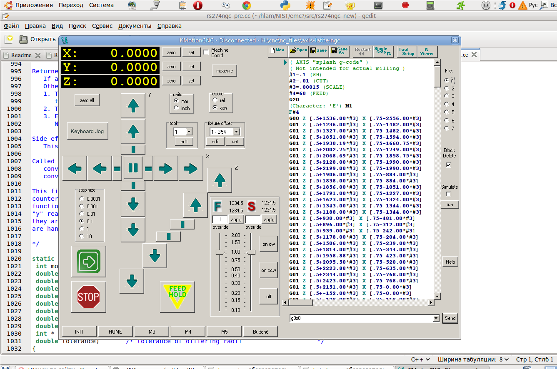Viewport: 557px width, 369px height.
Task: Click the green cycle start arrow button
Action: click(88, 261)
